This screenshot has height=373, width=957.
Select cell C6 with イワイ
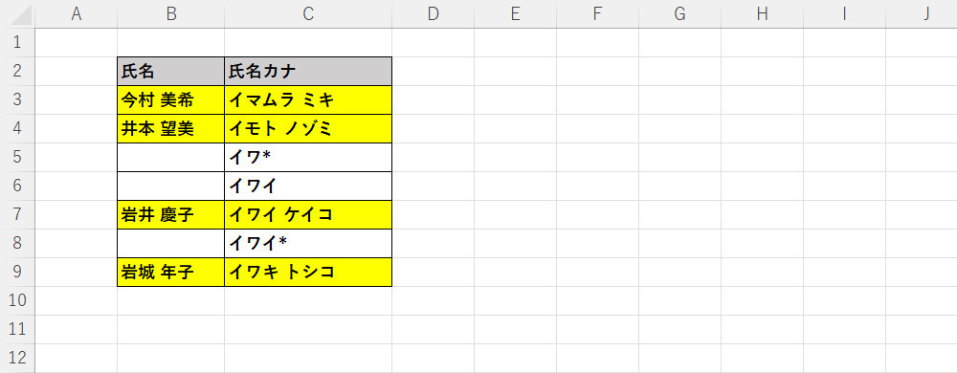click(308, 186)
